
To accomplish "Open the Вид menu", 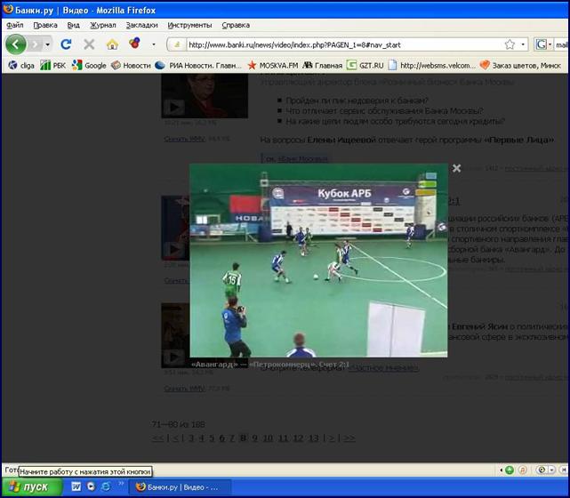I will [x=74, y=25].
